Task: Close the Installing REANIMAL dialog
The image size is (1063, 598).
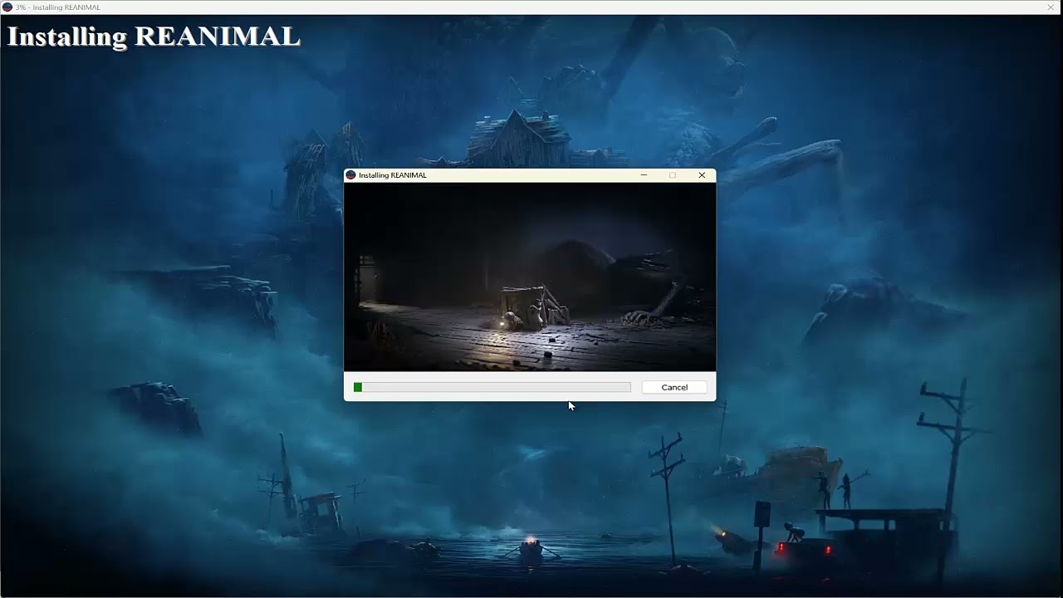Action: point(702,175)
